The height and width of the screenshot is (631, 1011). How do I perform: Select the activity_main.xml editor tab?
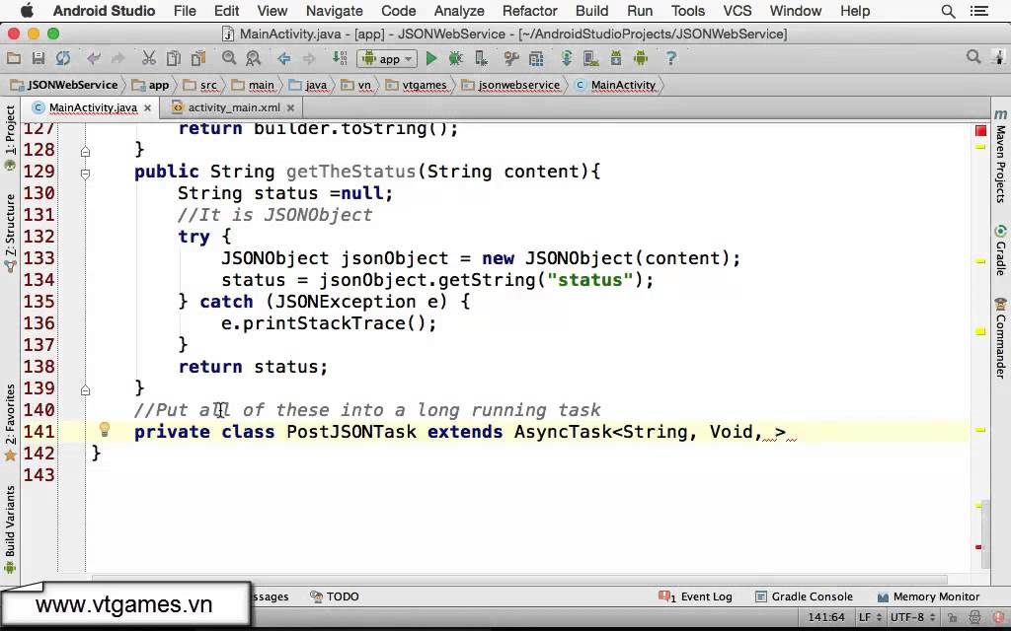[234, 107]
